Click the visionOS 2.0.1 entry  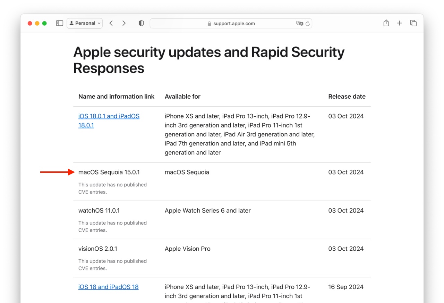click(97, 249)
